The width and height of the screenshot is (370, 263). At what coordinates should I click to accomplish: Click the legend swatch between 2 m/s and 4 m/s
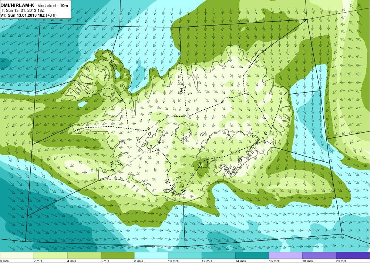[x=50, y=256]
